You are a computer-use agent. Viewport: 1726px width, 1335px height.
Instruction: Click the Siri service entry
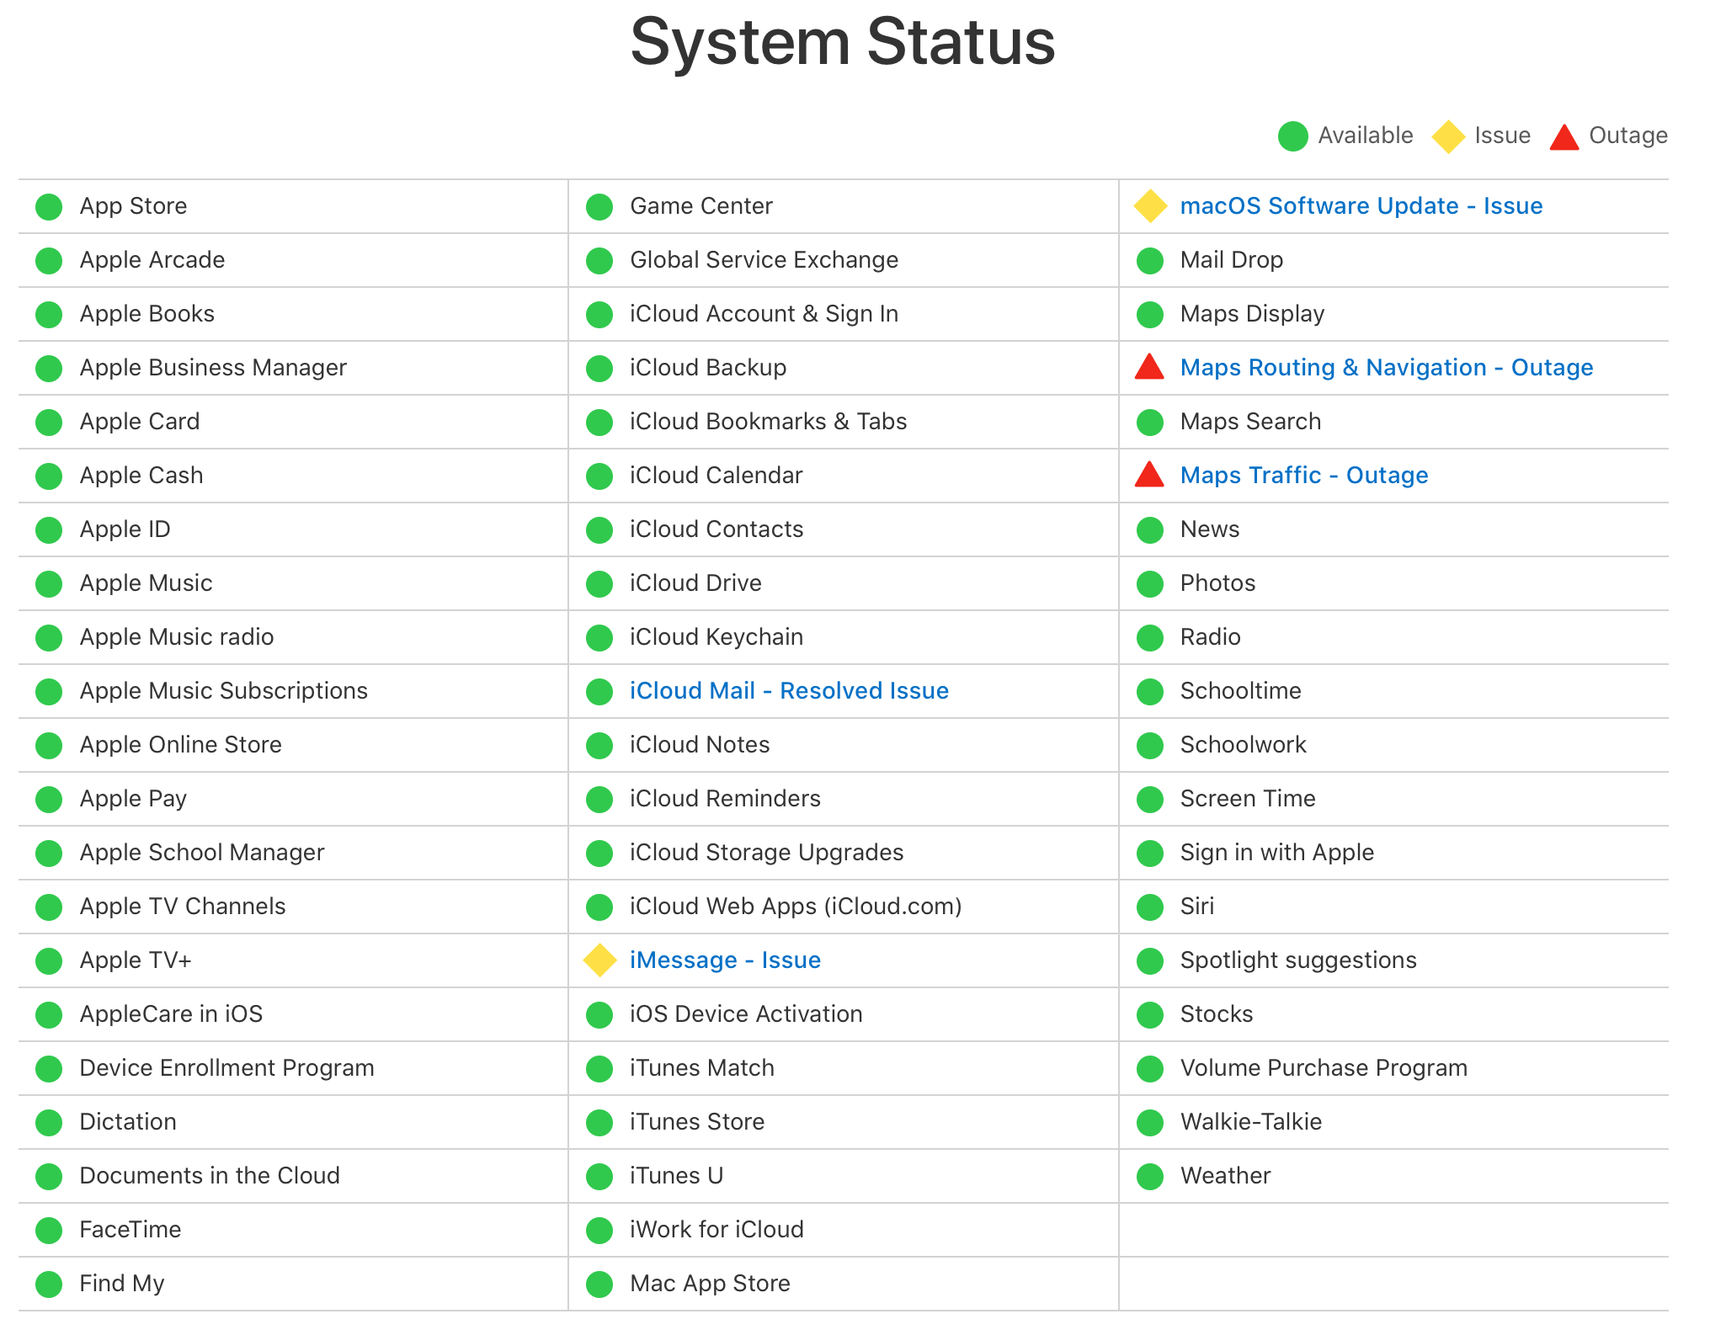click(1196, 907)
